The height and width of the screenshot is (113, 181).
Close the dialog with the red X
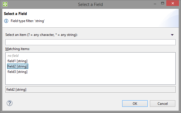click(173, 4)
